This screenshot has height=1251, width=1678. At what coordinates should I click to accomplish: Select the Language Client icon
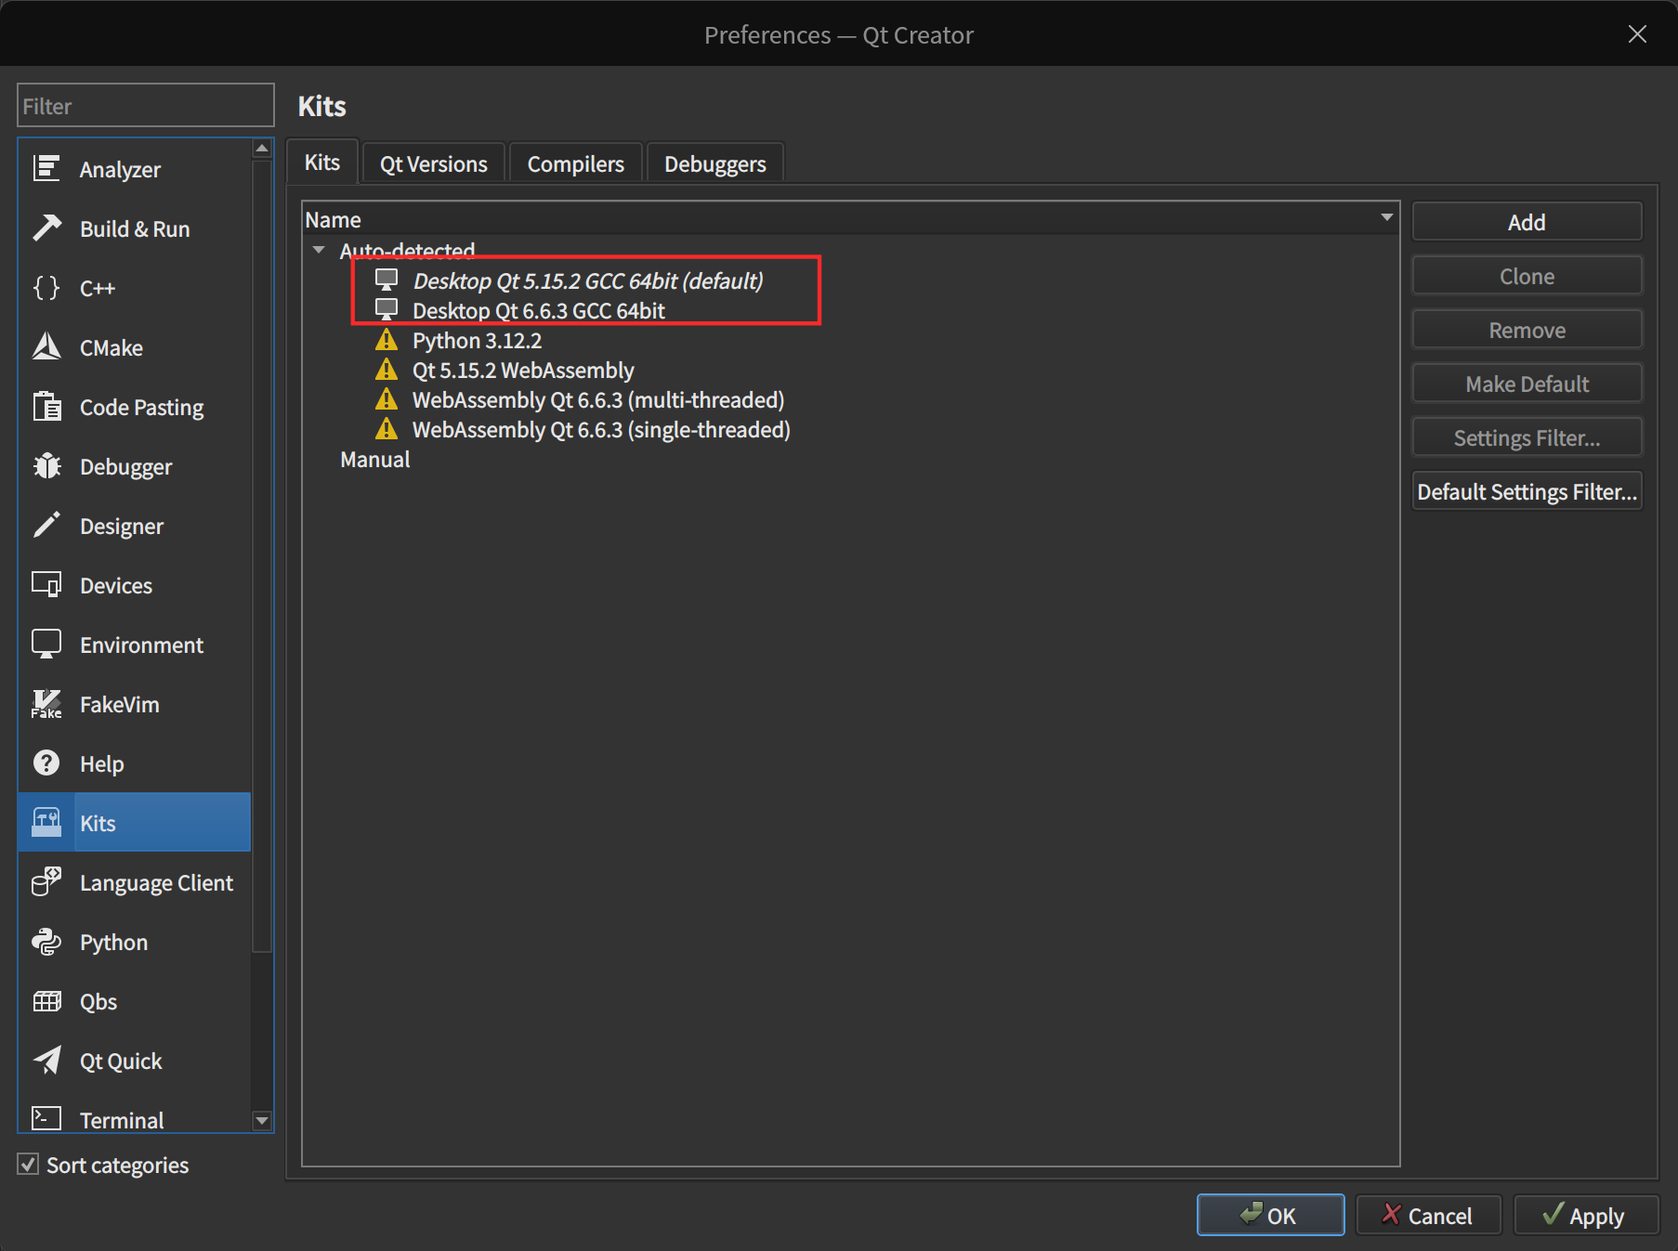tap(46, 881)
